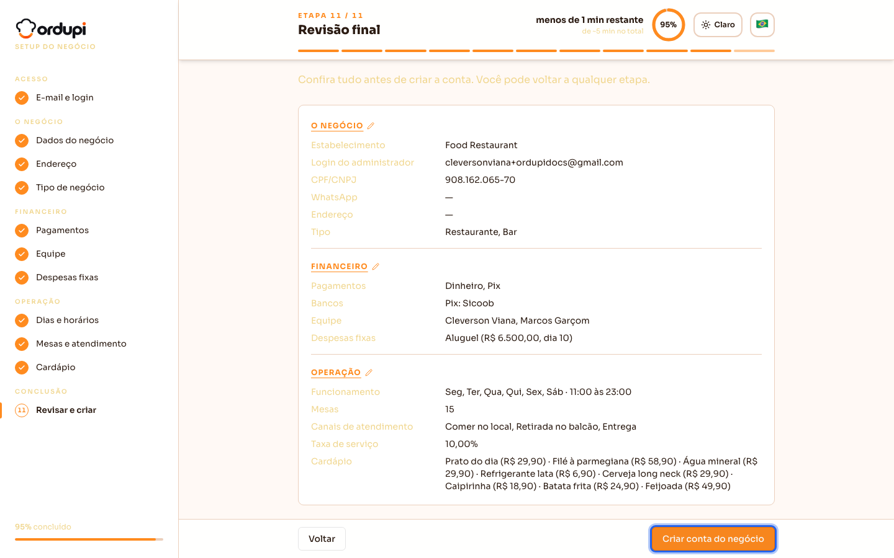Edit the Financeiro section pencil icon
Viewport: 894px width, 558px height.
pos(376,267)
